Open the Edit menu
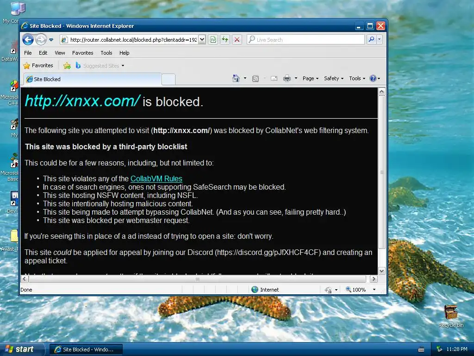474x356 pixels. coord(43,53)
